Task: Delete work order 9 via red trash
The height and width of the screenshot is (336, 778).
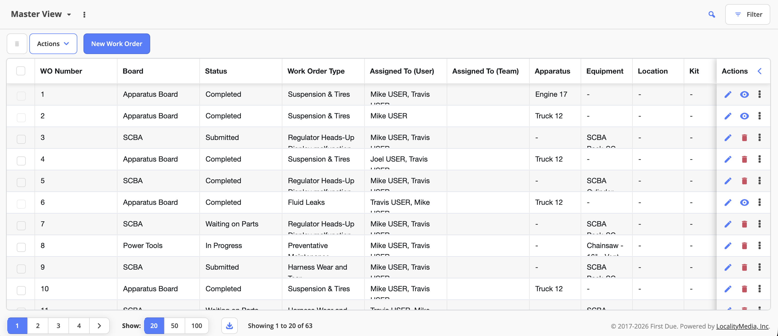Action: [x=744, y=267]
